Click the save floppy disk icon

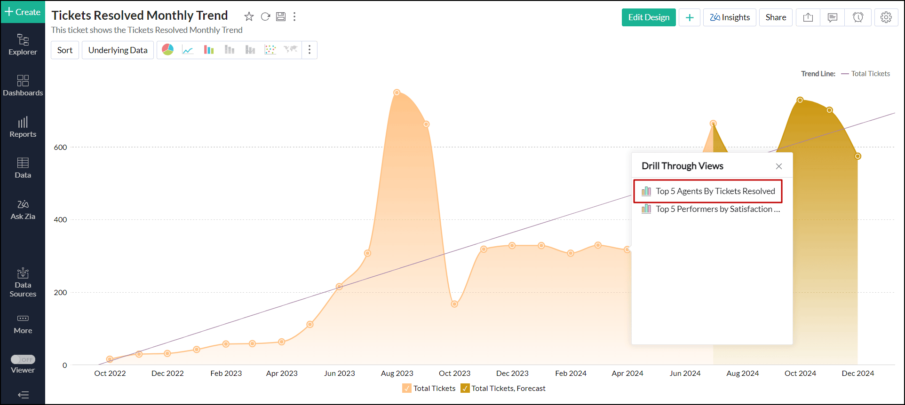[281, 17]
